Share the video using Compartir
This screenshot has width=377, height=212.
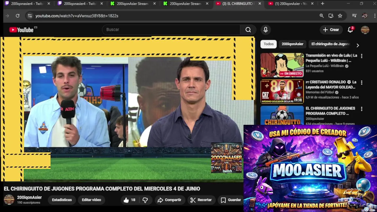click(x=169, y=200)
